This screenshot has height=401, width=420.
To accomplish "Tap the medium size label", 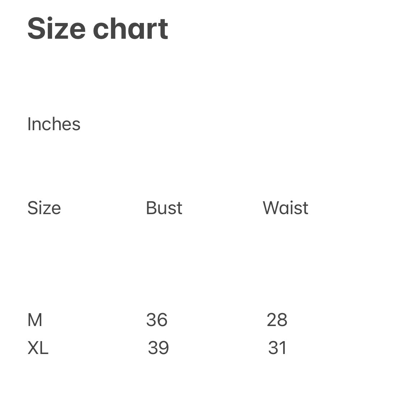I will coord(35,320).
